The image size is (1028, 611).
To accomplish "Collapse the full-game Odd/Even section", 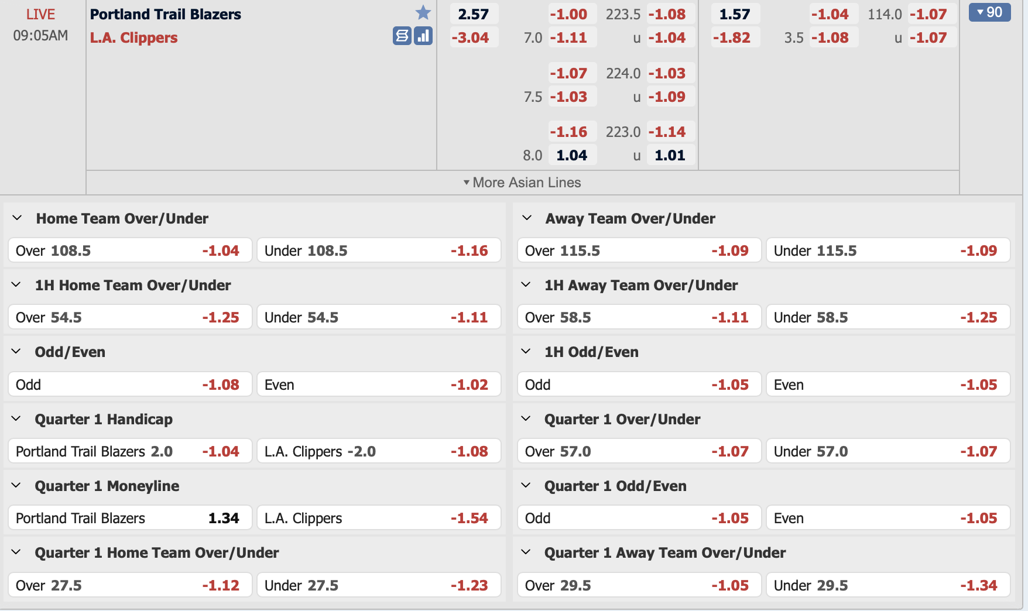I will [16, 352].
